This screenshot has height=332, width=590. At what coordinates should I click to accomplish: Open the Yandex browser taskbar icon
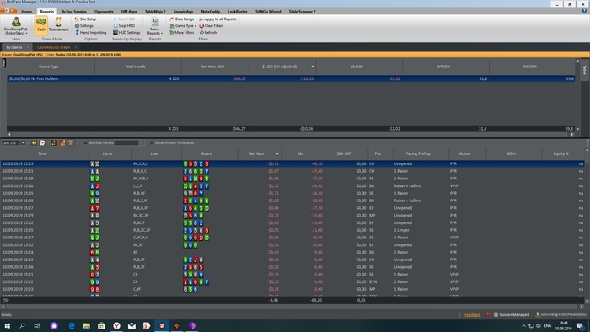tap(116, 325)
